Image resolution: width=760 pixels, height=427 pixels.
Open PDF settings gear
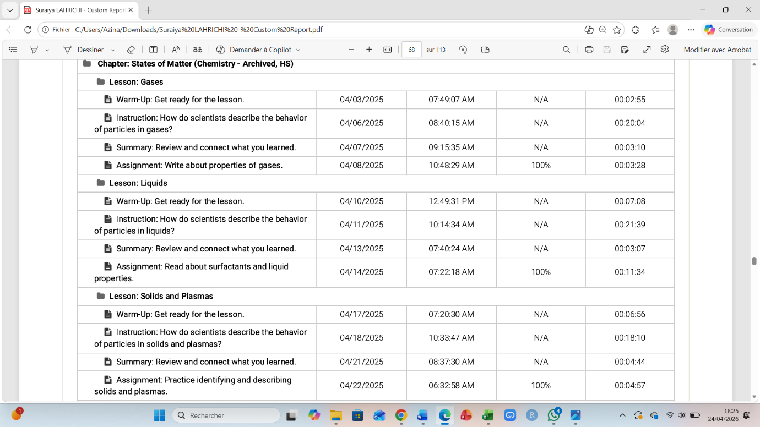665,50
